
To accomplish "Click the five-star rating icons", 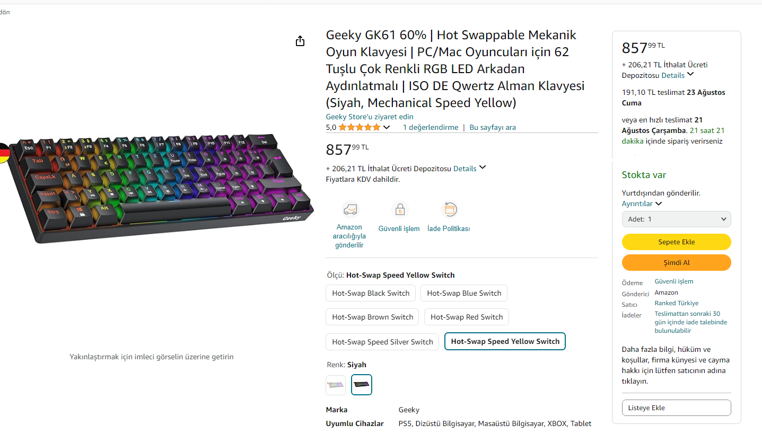I will point(359,127).
